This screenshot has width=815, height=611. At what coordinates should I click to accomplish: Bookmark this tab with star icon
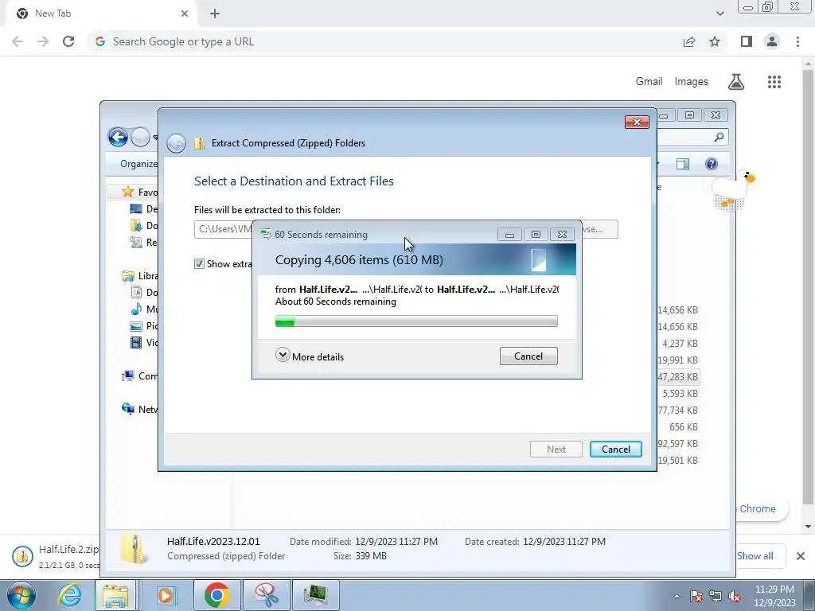715,41
